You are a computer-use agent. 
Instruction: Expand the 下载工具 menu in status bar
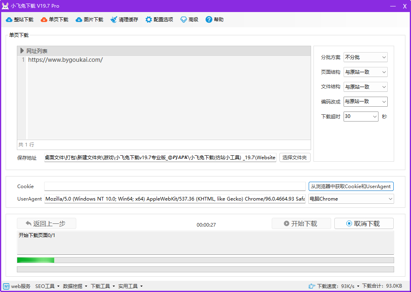[103, 286]
